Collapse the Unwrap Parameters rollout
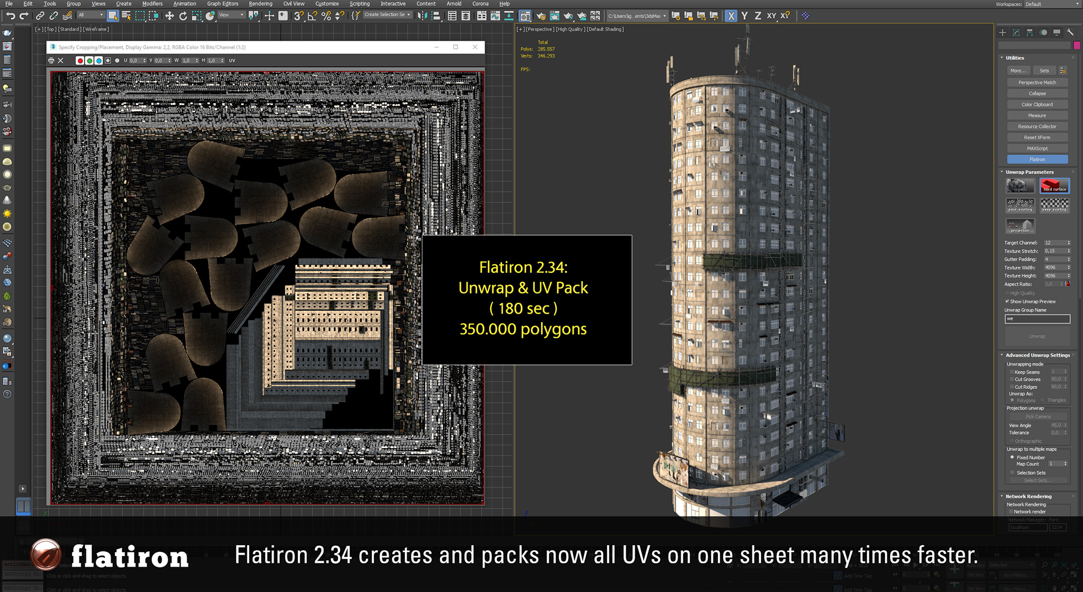This screenshot has width=1083, height=592. tap(1002, 173)
